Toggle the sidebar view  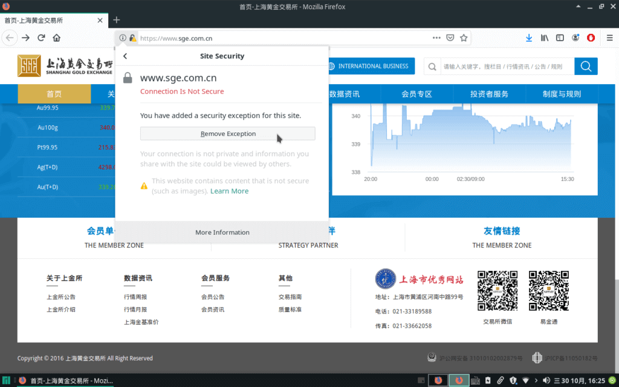click(x=560, y=37)
